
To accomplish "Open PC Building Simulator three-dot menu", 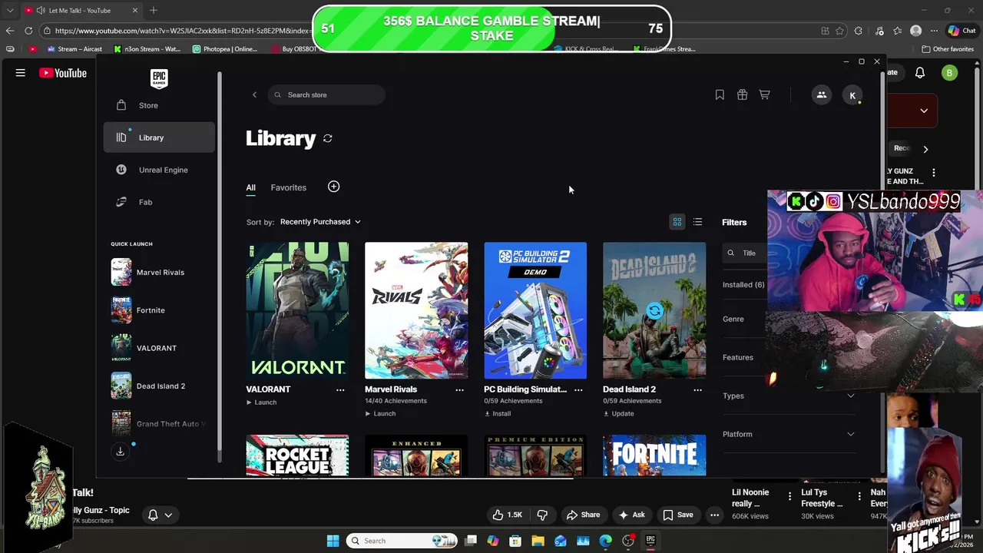I will coord(578,389).
